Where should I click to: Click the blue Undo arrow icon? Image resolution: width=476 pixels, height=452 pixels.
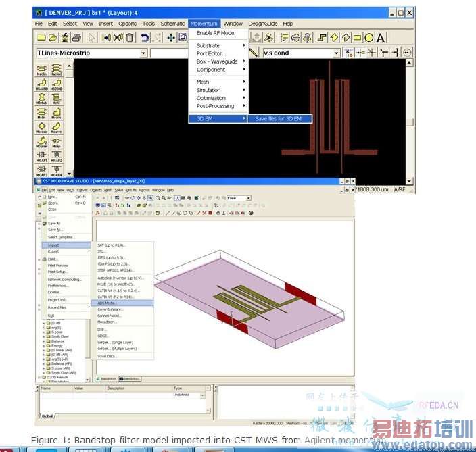click(145, 38)
